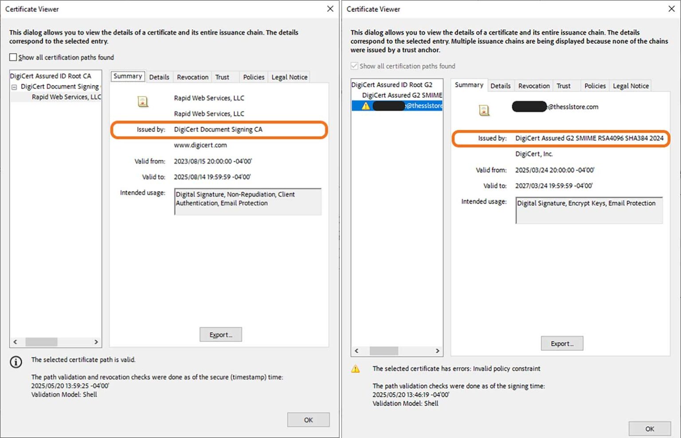681x438 pixels.
Task: Click the certificate icon in the left Summary pane
Action: pos(143,101)
